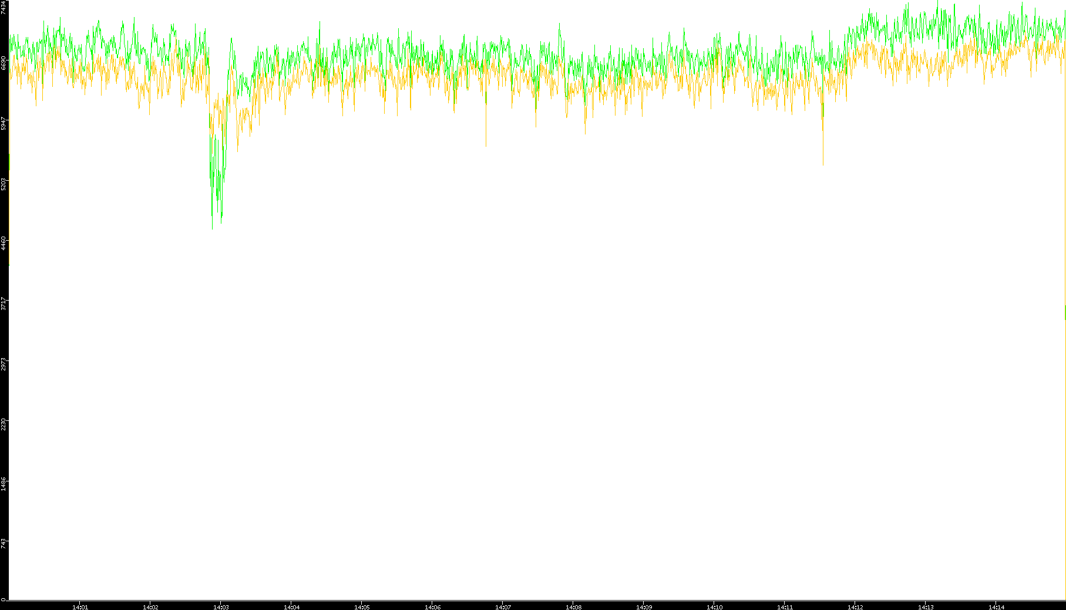Screen dimensions: 1066x610
Task: Click the 14:11 time axis label
Action: click(x=785, y=606)
